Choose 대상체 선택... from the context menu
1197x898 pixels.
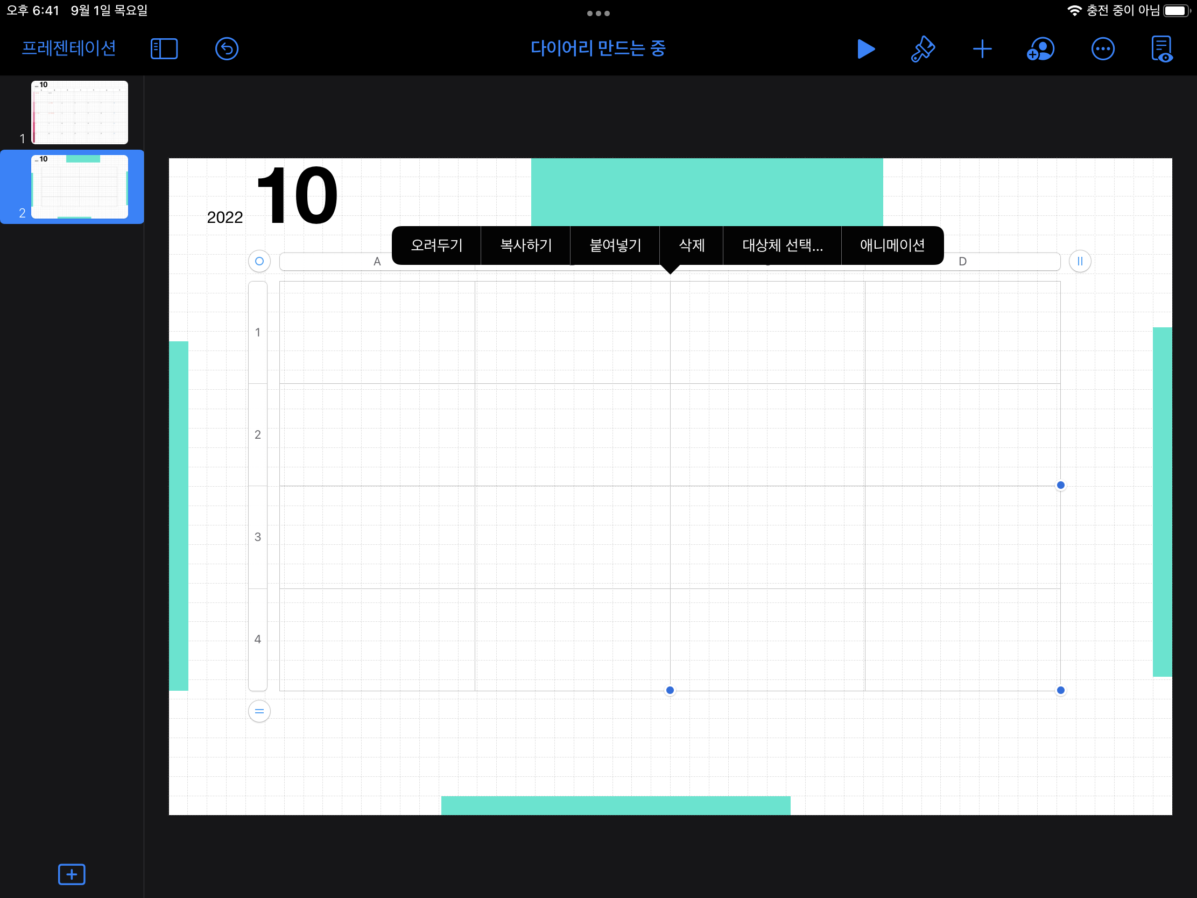point(782,245)
